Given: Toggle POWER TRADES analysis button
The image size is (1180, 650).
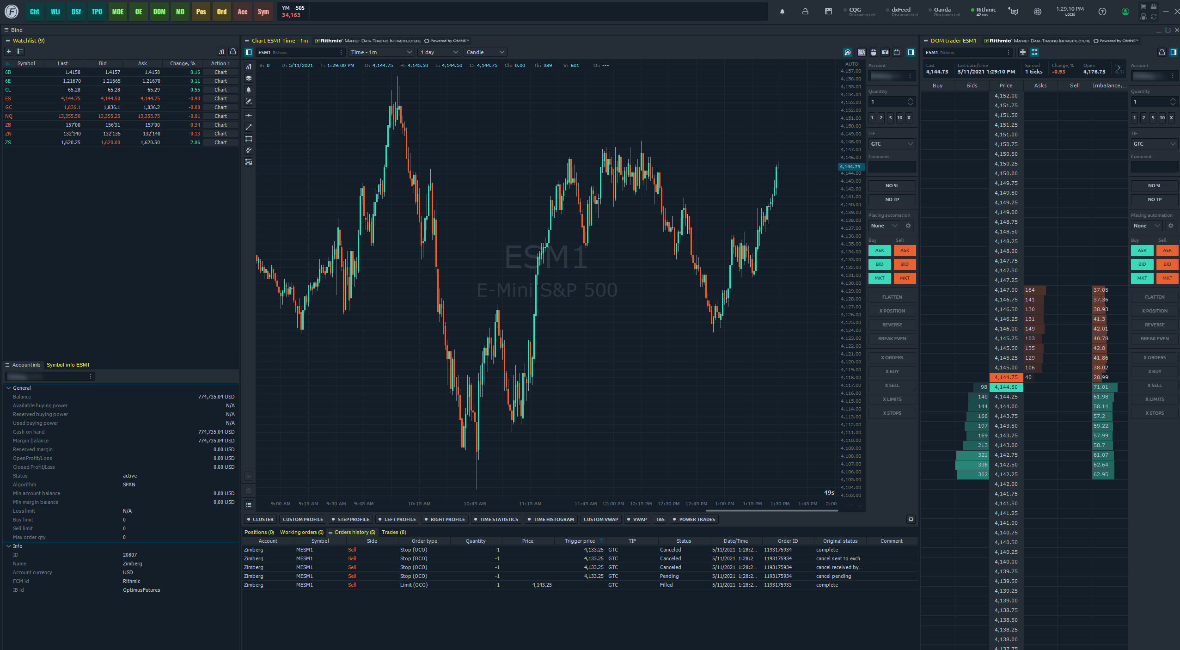Looking at the screenshot, I should pyautogui.click(x=694, y=519).
